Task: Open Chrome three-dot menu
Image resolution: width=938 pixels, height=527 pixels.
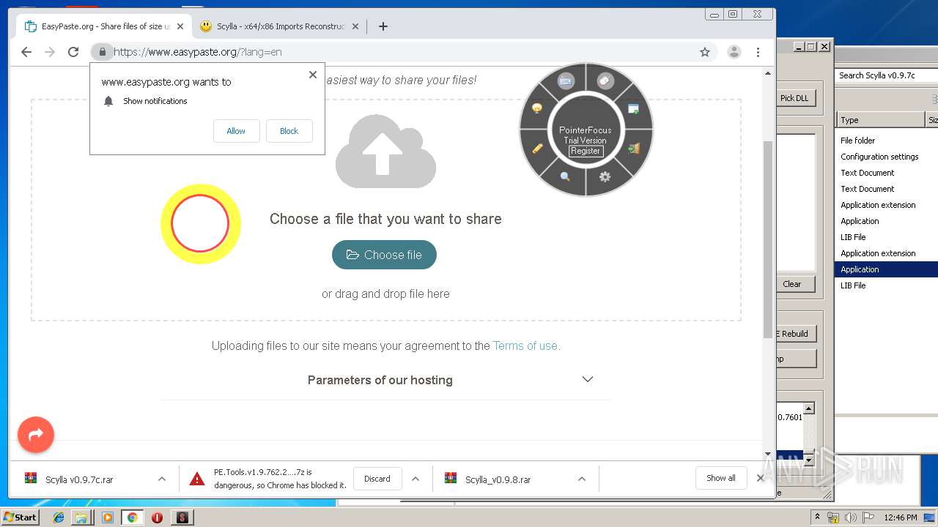Action: (758, 52)
